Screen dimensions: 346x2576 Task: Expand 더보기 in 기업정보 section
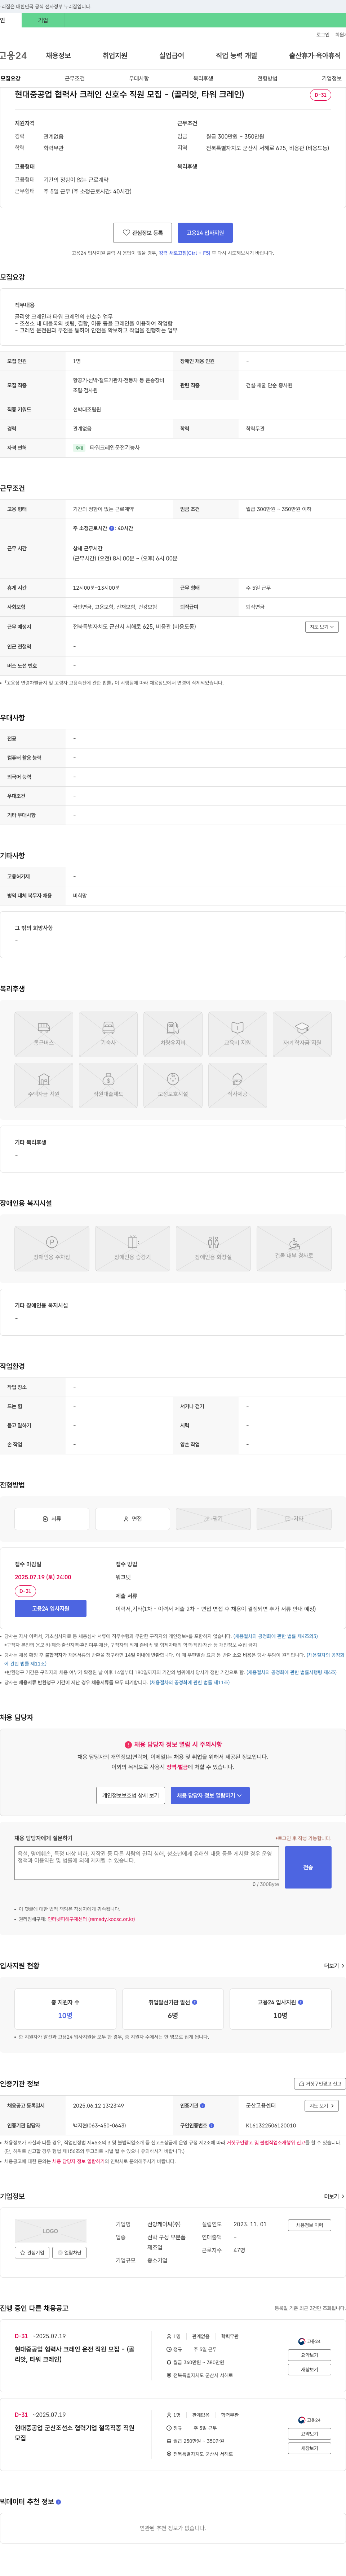pos(334,2196)
